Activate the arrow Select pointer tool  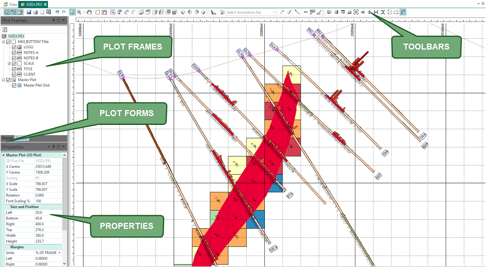tap(72, 12)
